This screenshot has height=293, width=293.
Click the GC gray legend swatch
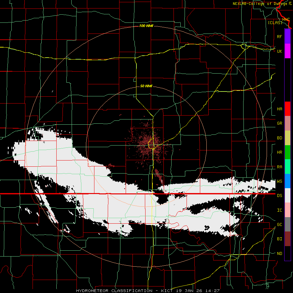pos(287,224)
